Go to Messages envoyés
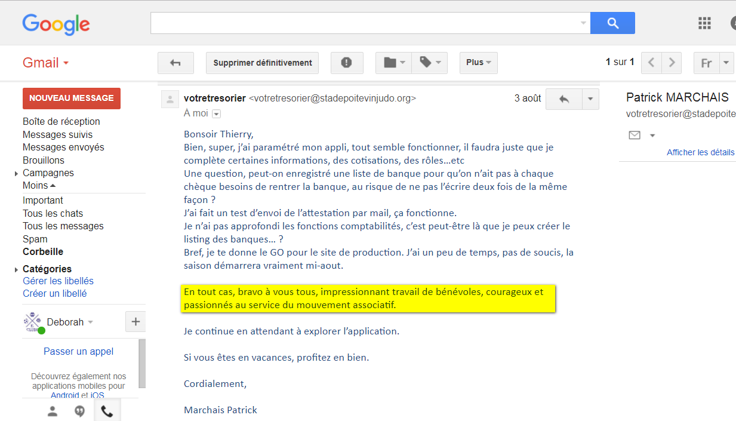The image size is (736, 421). (x=63, y=147)
